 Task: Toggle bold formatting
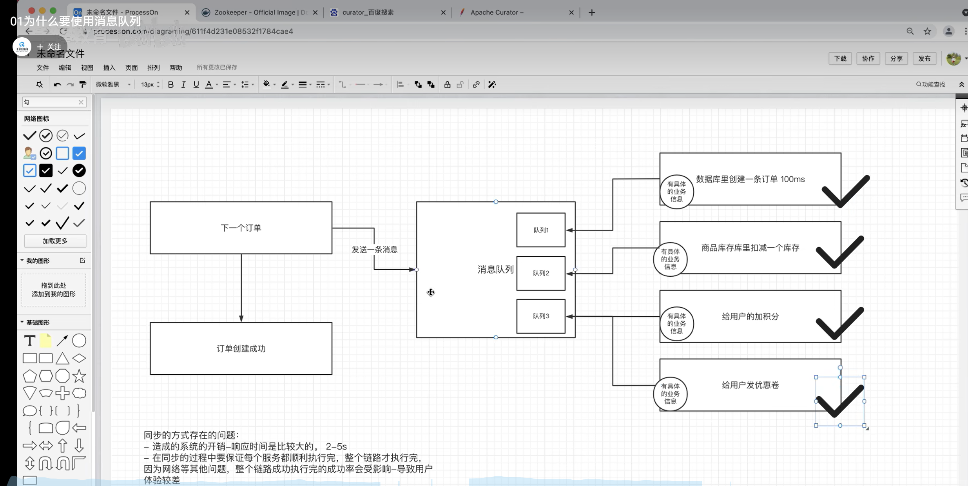pyautogui.click(x=170, y=85)
